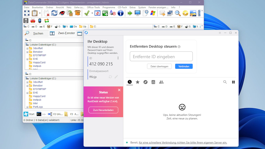Viewport: 265px width, 149px height.
Task: Click the Datei übertragen button
Action: 159,66
